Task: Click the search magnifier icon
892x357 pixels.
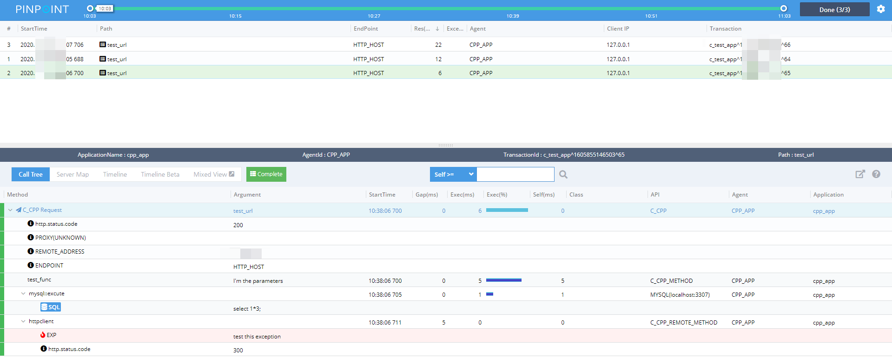Action: (563, 174)
